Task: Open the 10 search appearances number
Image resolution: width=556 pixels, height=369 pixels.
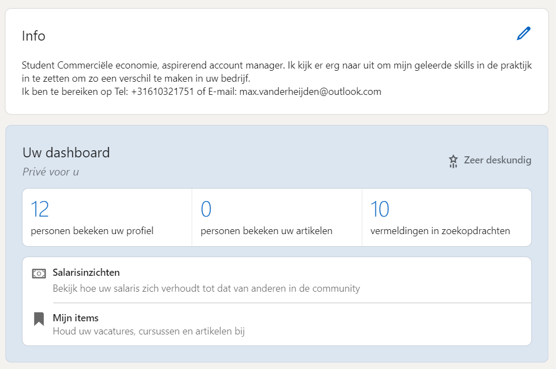Action: pos(380,209)
